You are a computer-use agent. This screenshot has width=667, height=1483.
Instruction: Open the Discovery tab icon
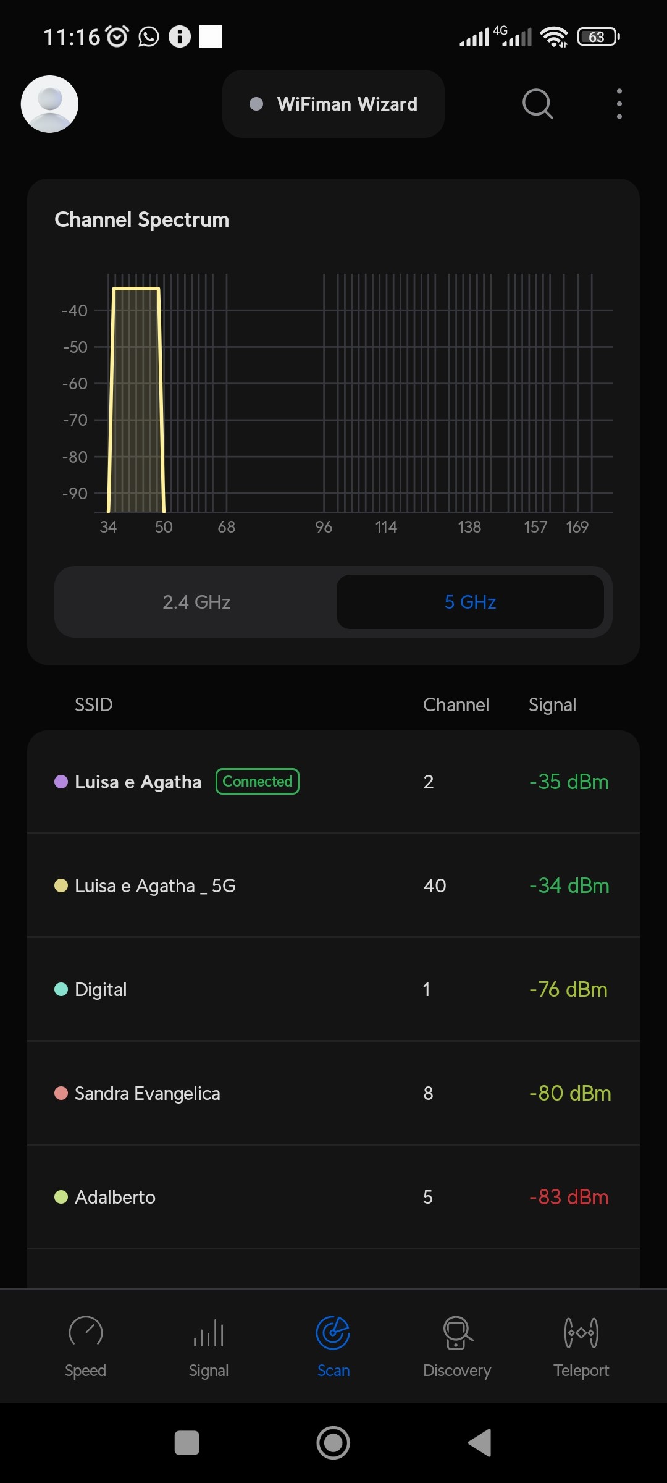tap(457, 1332)
